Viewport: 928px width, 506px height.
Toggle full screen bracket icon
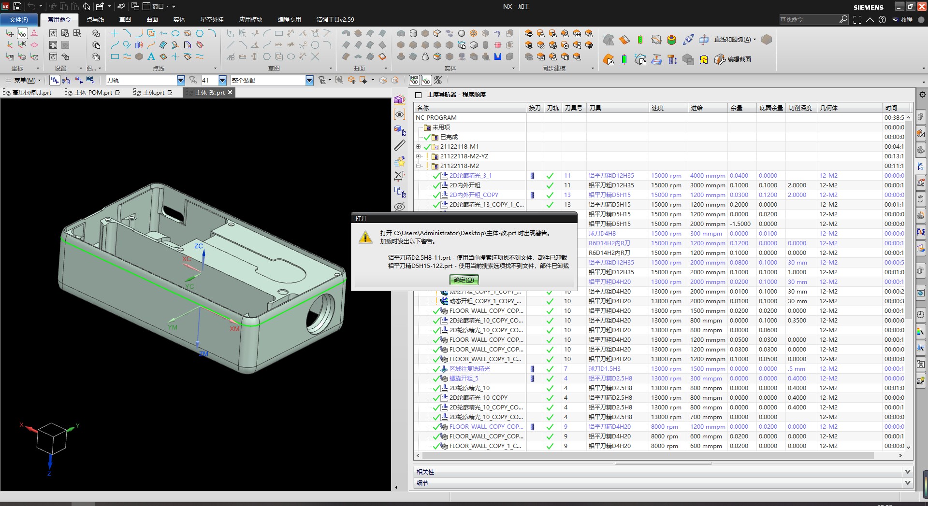(x=857, y=20)
